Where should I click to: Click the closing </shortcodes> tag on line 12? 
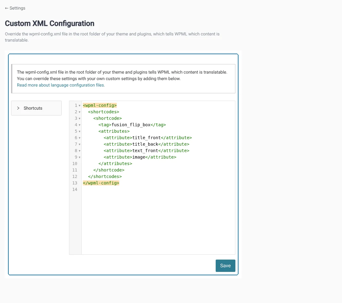tap(105, 176)
